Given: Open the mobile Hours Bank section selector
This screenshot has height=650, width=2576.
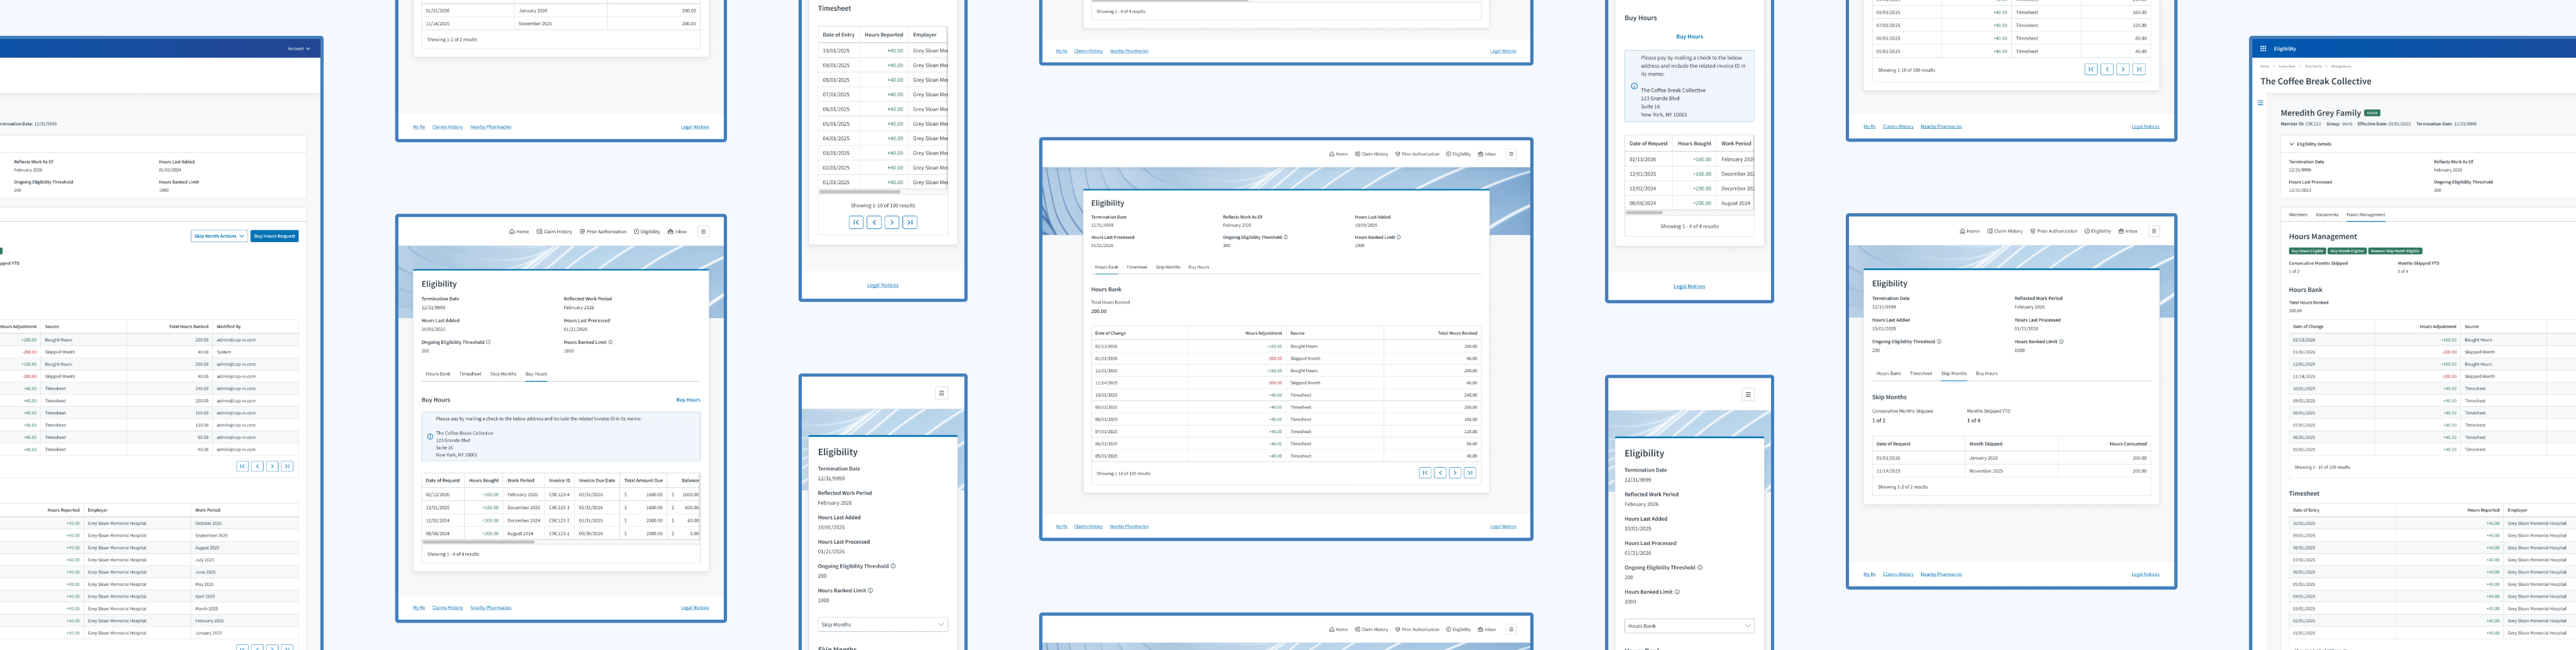Looking at the screenshot, I should [1689, 626].
